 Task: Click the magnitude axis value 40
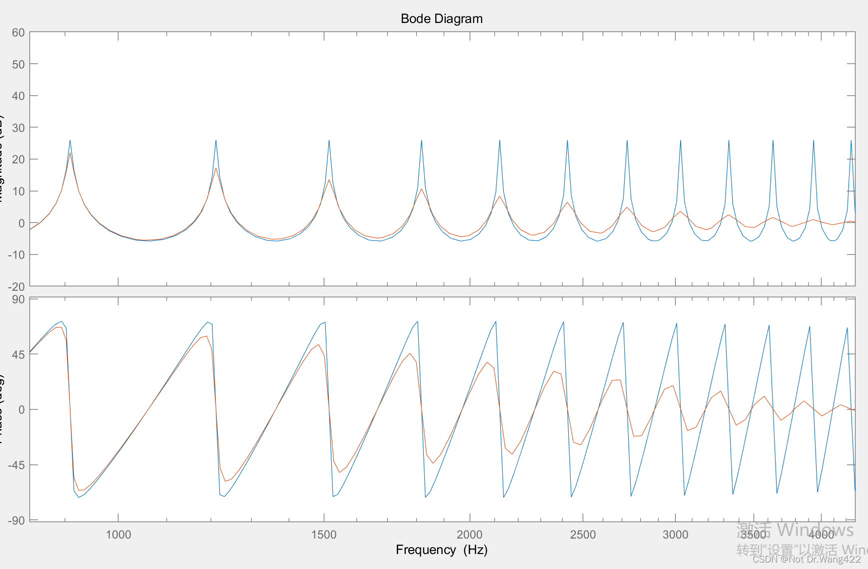(18, 96)
